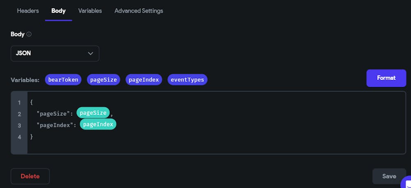
Task: Switch to the Headers tab
Action: pos(28,11)
